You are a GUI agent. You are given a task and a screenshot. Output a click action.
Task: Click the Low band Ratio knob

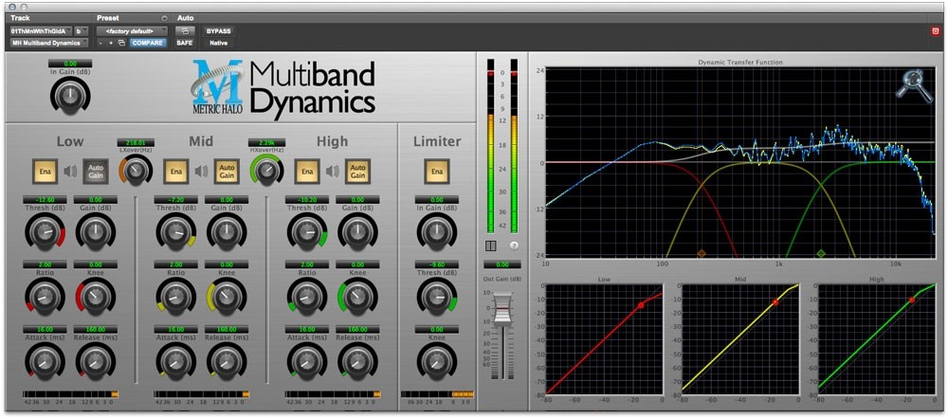pyautogui.click(x=45, y=297)
